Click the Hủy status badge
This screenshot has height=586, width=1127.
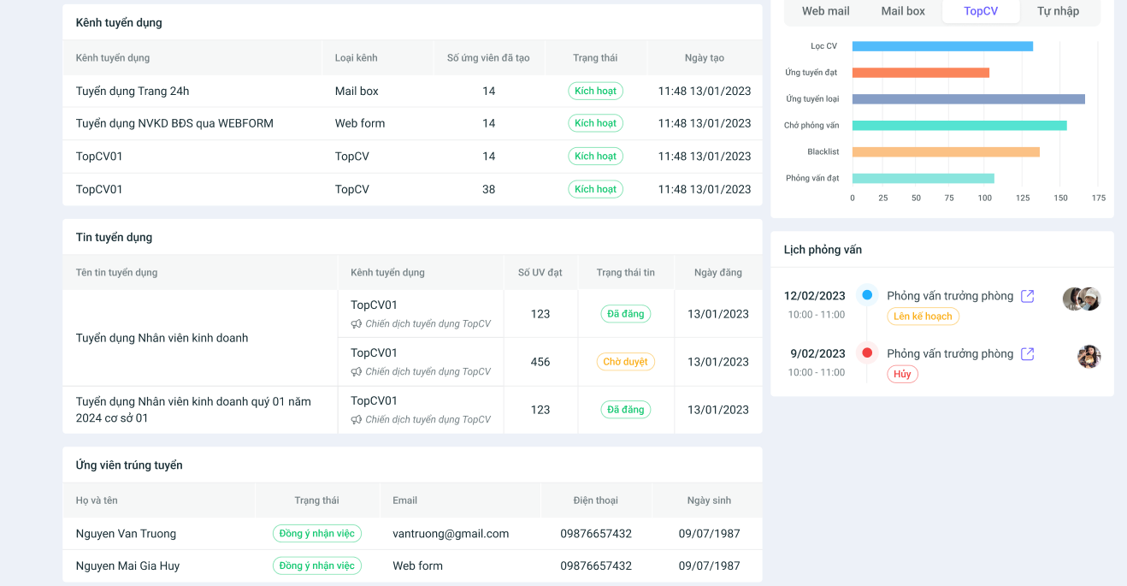tap(902, 374)
